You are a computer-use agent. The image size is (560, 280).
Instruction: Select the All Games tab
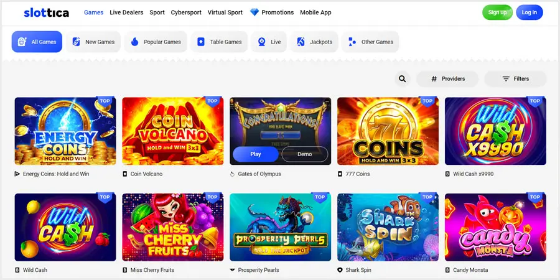(x=37, y=42)
